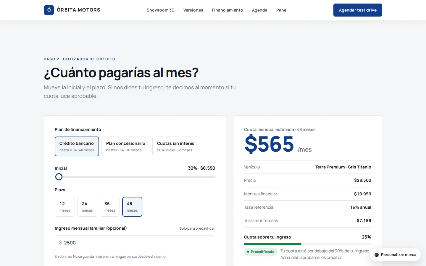The height and width of the screenshot is (266, 426).
Task: Select the Crédito bancario plan
Action: (77, 146)
